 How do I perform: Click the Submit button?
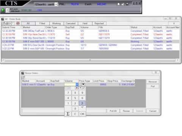point(140,111)
